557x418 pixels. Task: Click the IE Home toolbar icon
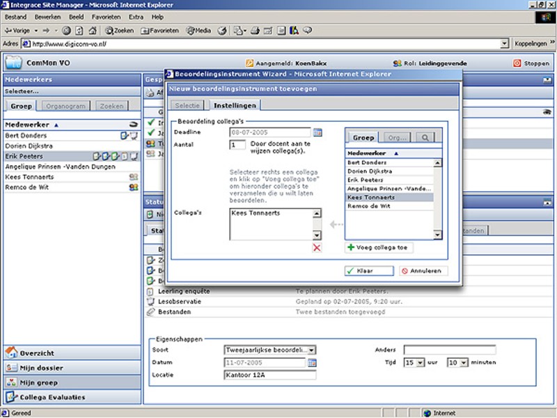coord(91,31)
